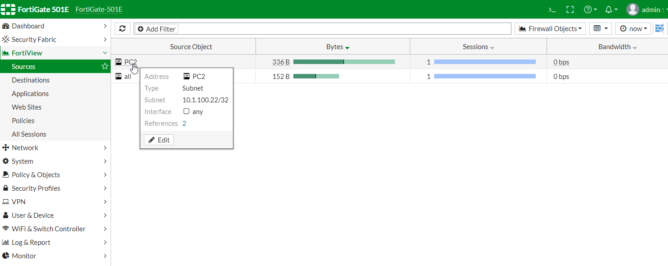Click the Security Profiles lock icon

tap(6, 188)
